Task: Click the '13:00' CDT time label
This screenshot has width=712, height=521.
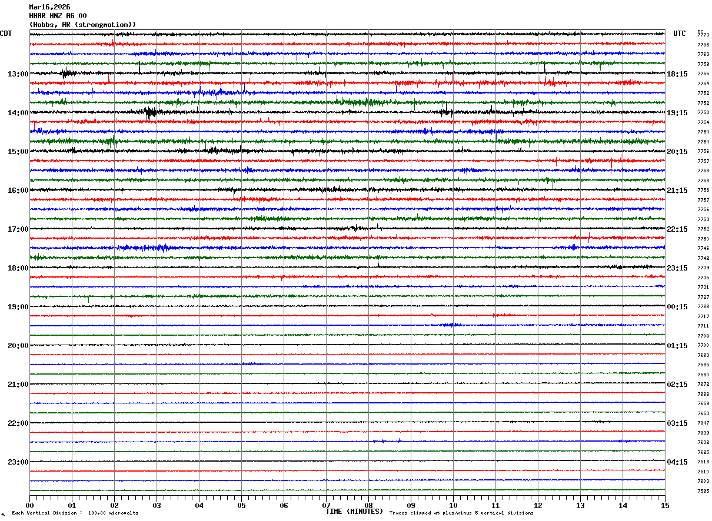Action: click(18, 74)
